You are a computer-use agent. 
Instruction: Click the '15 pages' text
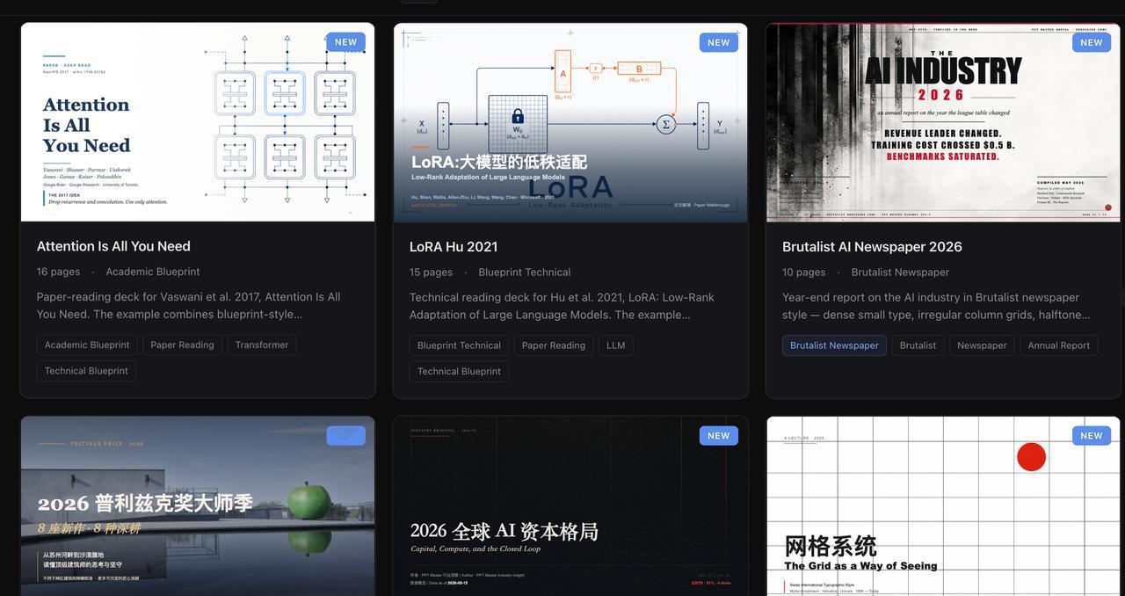(431, 272)
